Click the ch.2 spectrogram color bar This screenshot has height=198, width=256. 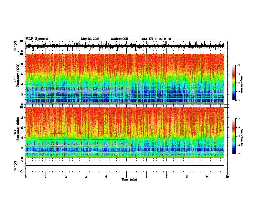point(234,136)
